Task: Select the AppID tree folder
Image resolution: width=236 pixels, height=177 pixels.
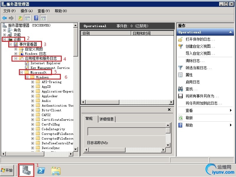Action: [x=46, y=87]
